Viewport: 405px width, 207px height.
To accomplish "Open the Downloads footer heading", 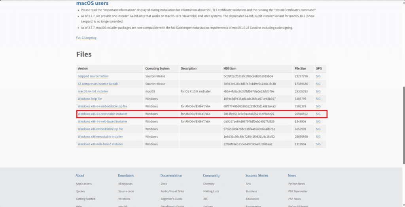I will coord(126,175).
